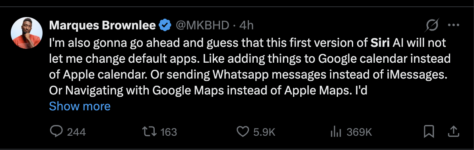
Task: Click the 5.9K likes count
Action: (x=264, y=132)
